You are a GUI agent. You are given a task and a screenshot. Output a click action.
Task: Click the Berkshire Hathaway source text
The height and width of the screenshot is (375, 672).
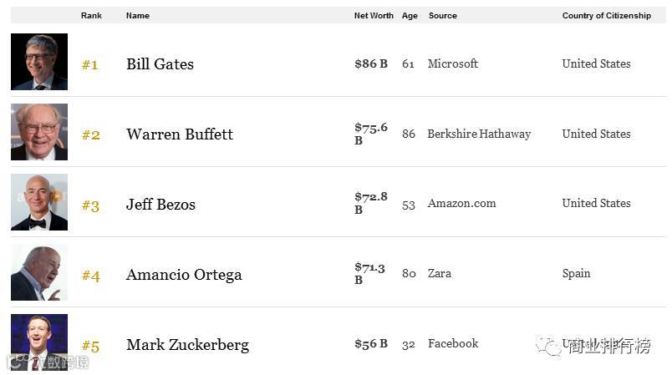point(479,134)
